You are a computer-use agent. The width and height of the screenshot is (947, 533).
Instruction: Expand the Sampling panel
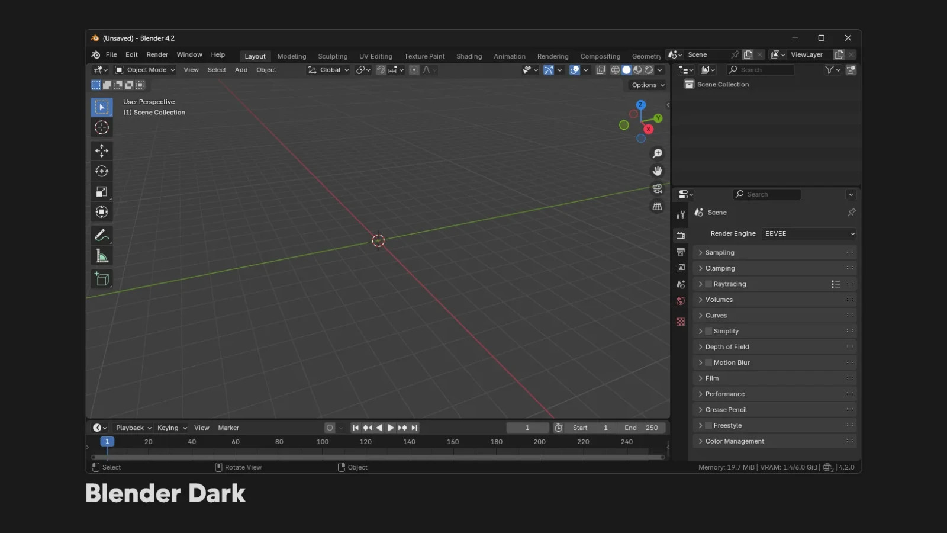click(x=774, y=252)
